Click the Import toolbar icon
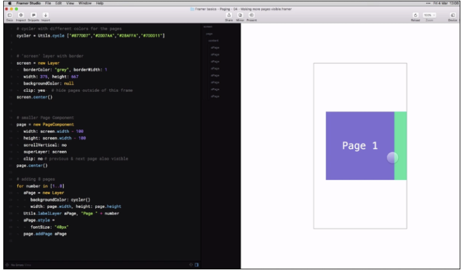 tap(45, 17)
